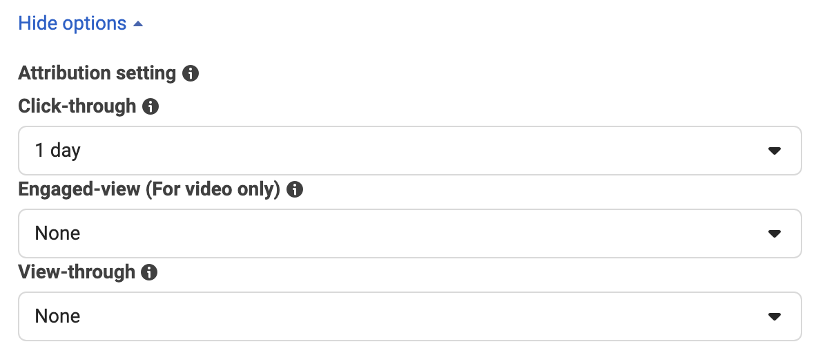Screen dimensions: 816x362
Task: Expand the Engaged-view dropdown box
Action: pos(409,234)
